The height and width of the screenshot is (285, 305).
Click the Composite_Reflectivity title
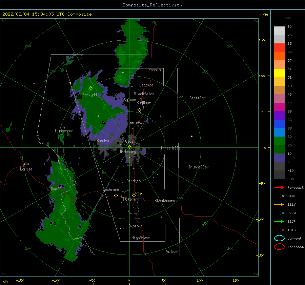coord(152,5)
